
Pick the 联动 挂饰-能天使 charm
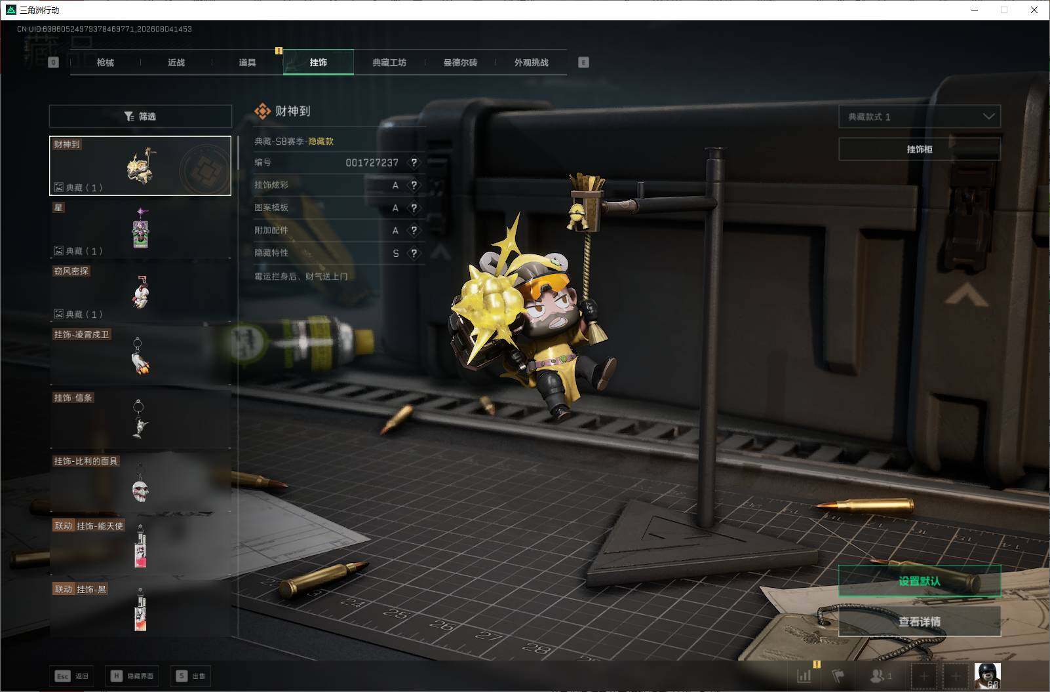140,546
